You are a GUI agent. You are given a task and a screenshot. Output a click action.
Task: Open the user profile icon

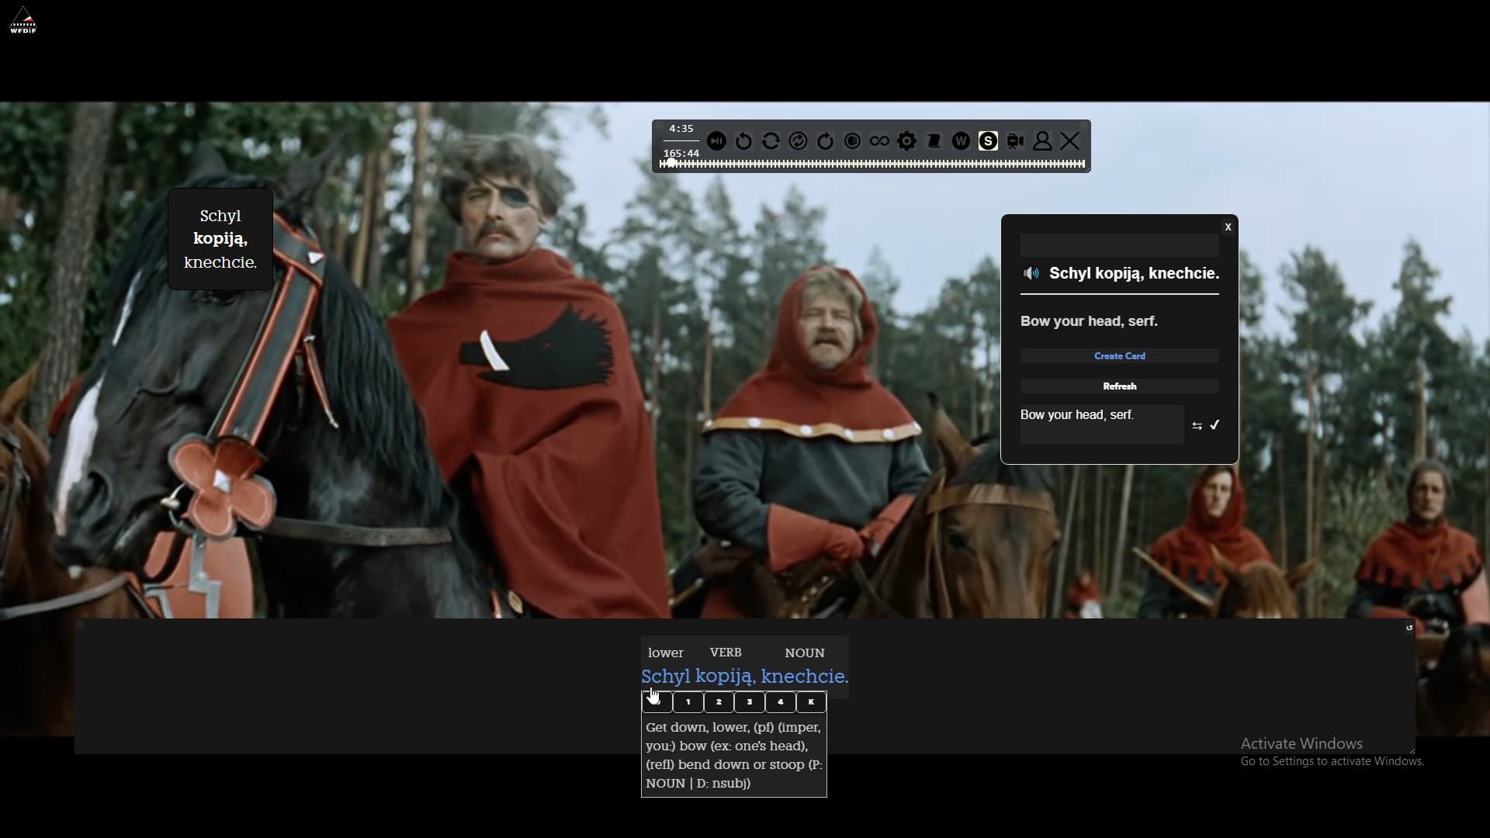(1042, 141)
